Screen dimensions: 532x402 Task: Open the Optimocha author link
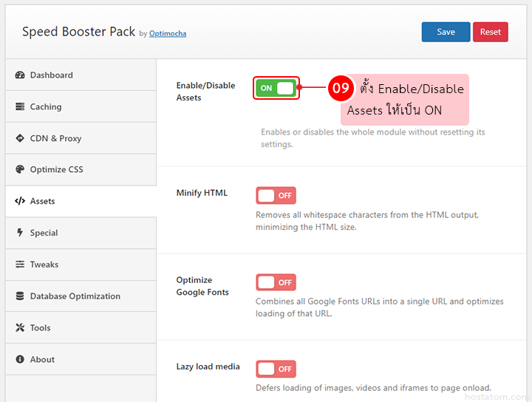[168, 34]
